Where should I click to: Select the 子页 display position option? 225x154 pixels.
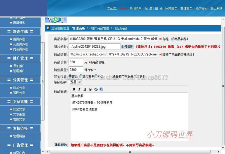[96, 76]
